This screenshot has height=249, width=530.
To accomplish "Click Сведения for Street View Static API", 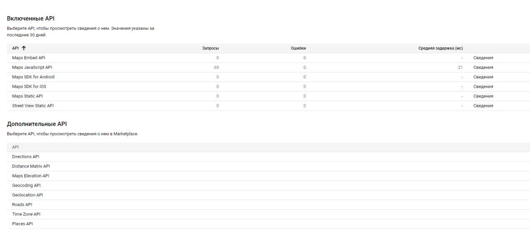I will pyautogui.click(x=483, y=106).
